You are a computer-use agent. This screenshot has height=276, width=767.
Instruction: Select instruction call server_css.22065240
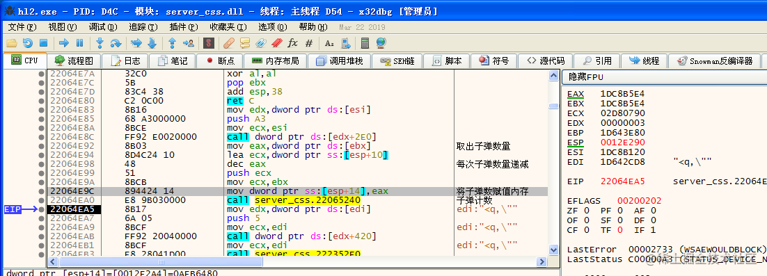pyautogui.click(x=294, y=200)
